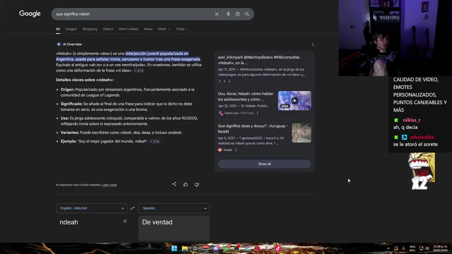Image resolution: width=452 pixels, height=254 pixels.
Task: Open TikTok from the taskbar
Action: tap(278, 248)
